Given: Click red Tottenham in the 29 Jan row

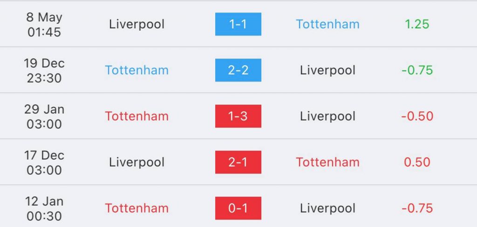Looking at the screenshot, I should click(136, 116).
